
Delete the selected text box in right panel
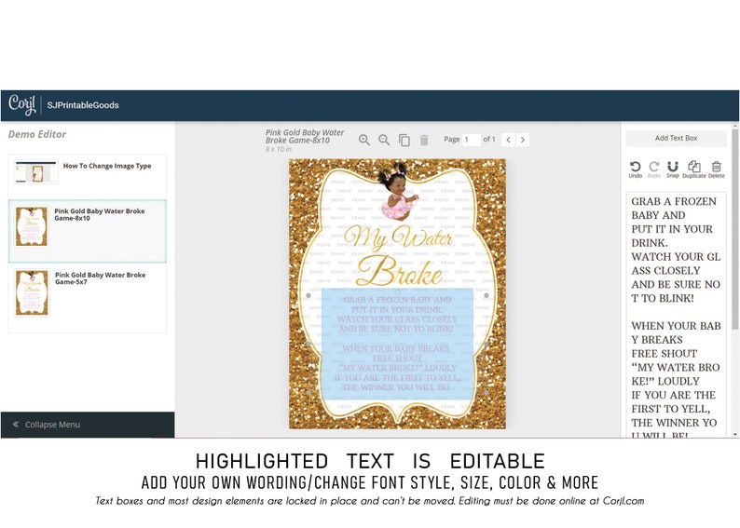pyautogui.click(x=717, y=169)
